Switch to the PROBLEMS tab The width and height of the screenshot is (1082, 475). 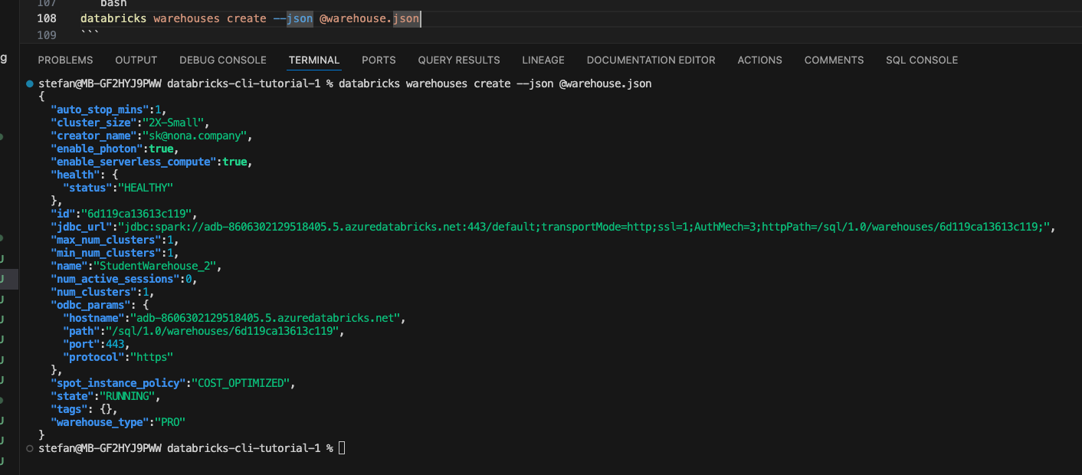[x=64, y=60]
